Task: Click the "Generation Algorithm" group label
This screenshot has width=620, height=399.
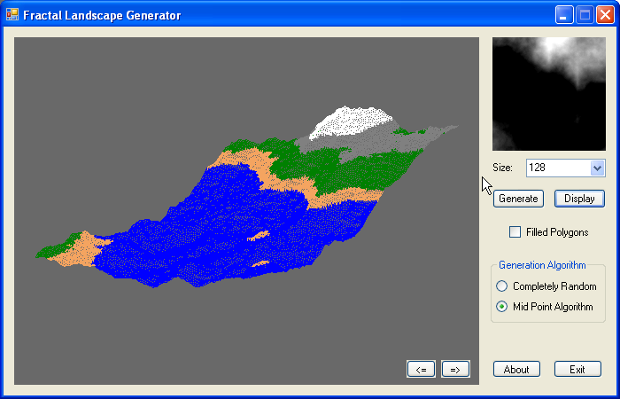Action: 542,265
